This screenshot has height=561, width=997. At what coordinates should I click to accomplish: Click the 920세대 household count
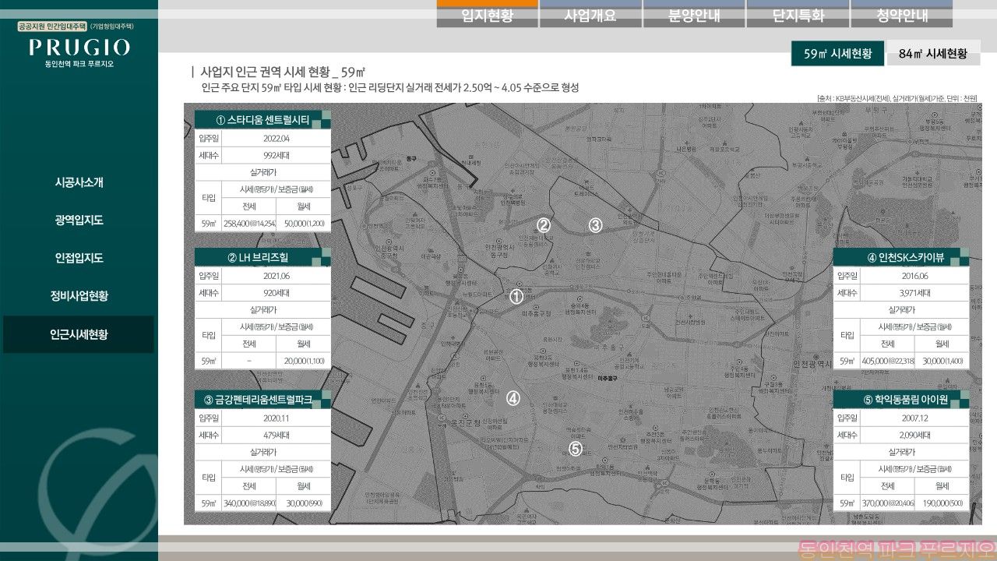point(276,293)
